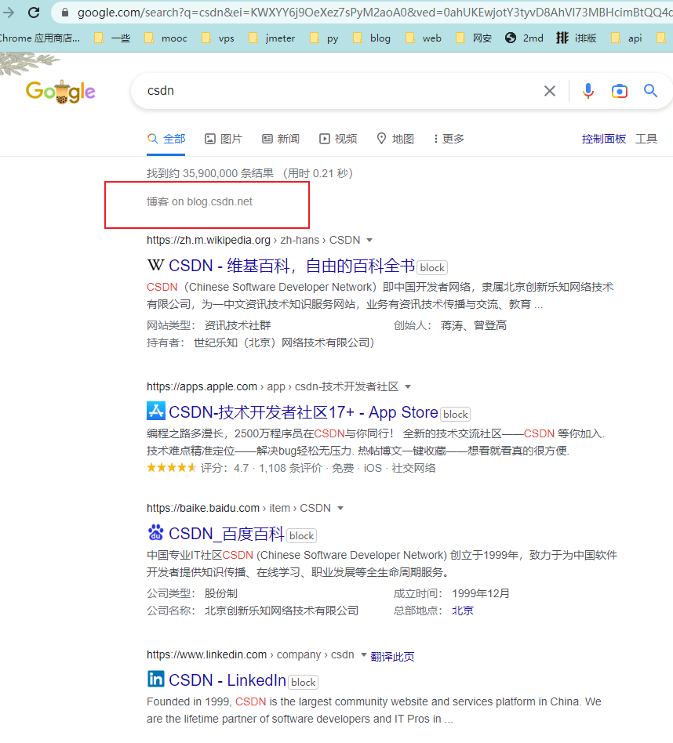
Task: Click 博客 on blog.csdn.net text
Action: pos(200,202)
